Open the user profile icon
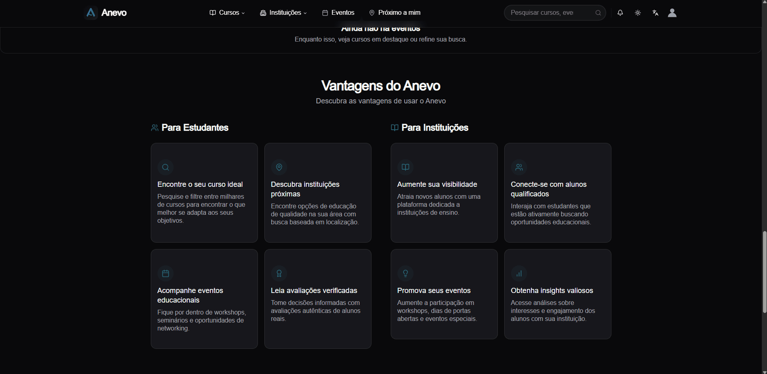 point(672,12)
